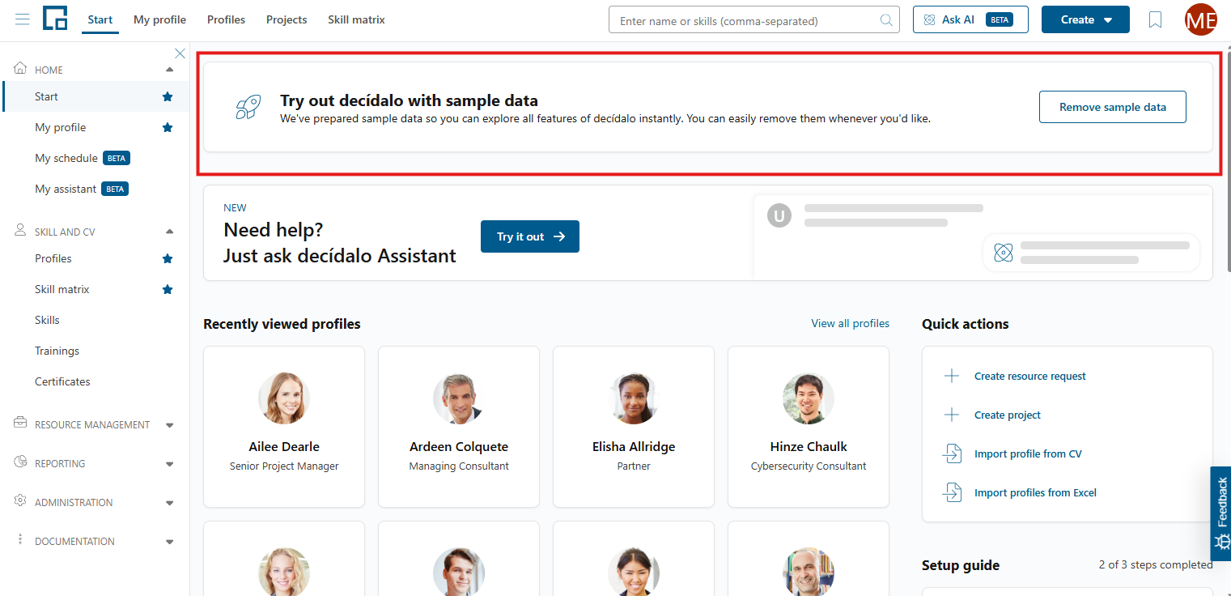The height and width of the screenshot is (596, 1231).
Task: Click import icon for profile from CV
Action: pyautogui.click(x=952, y=453)
